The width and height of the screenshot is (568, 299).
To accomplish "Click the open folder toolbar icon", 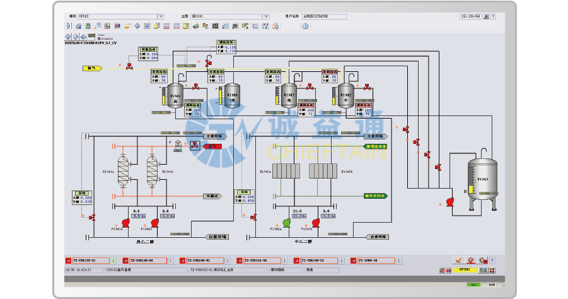I will (127, 26).
